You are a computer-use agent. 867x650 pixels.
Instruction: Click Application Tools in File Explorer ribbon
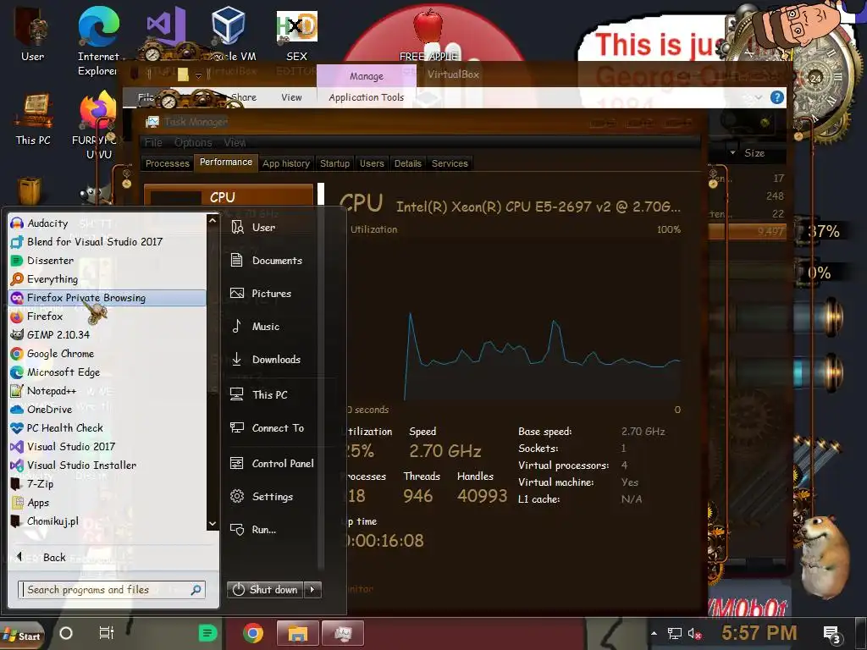point(366,97)
